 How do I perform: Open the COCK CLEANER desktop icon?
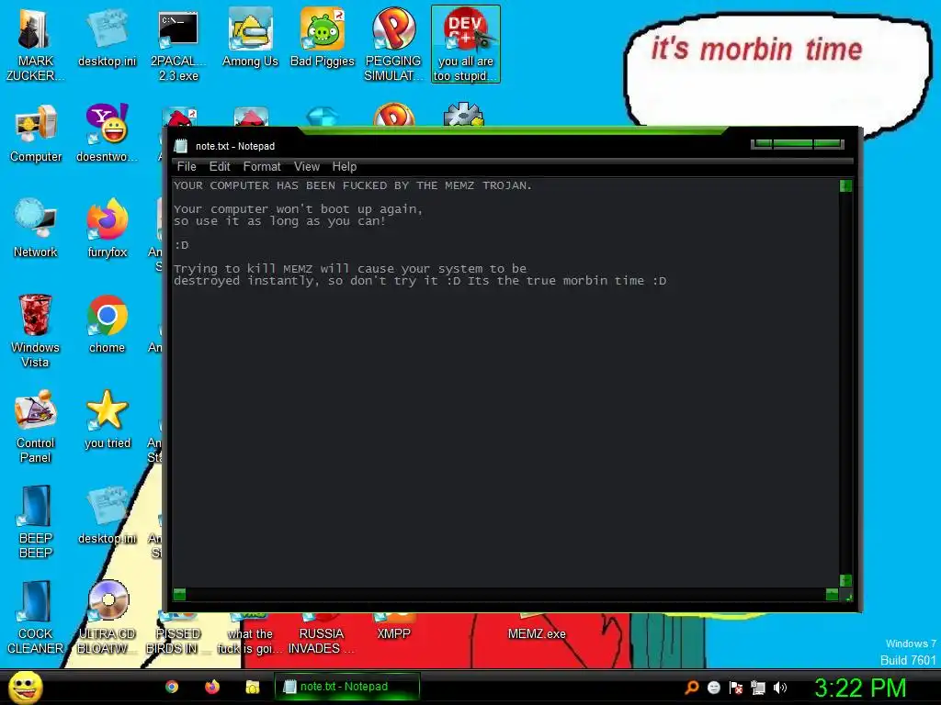pos(35,618)
